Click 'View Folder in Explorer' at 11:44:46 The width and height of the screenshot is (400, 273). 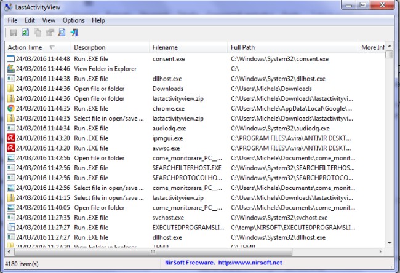point(105,69)
